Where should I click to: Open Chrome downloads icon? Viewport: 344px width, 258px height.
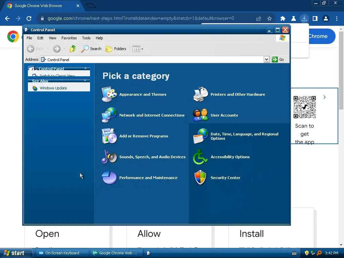click(304, 18)
